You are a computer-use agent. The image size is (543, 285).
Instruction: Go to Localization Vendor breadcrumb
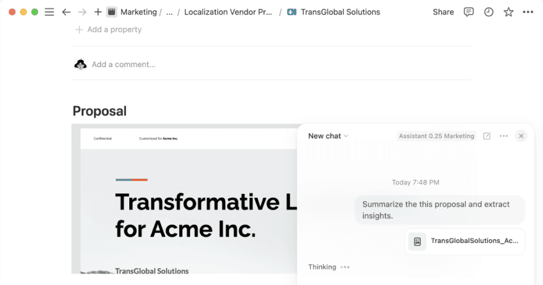point(228,12)
